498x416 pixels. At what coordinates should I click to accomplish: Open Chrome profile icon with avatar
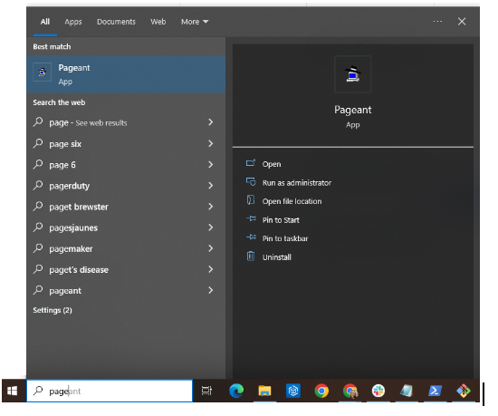[x=350, y=391]
